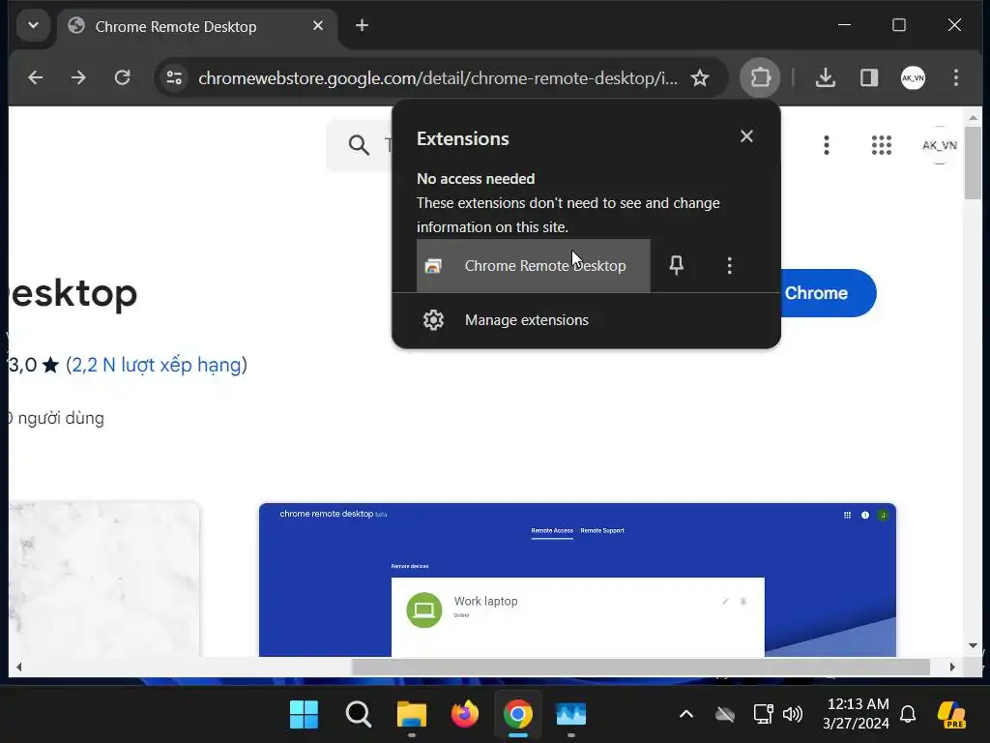
Task: Minimize the Chrome window
Action: coord(844,25)
